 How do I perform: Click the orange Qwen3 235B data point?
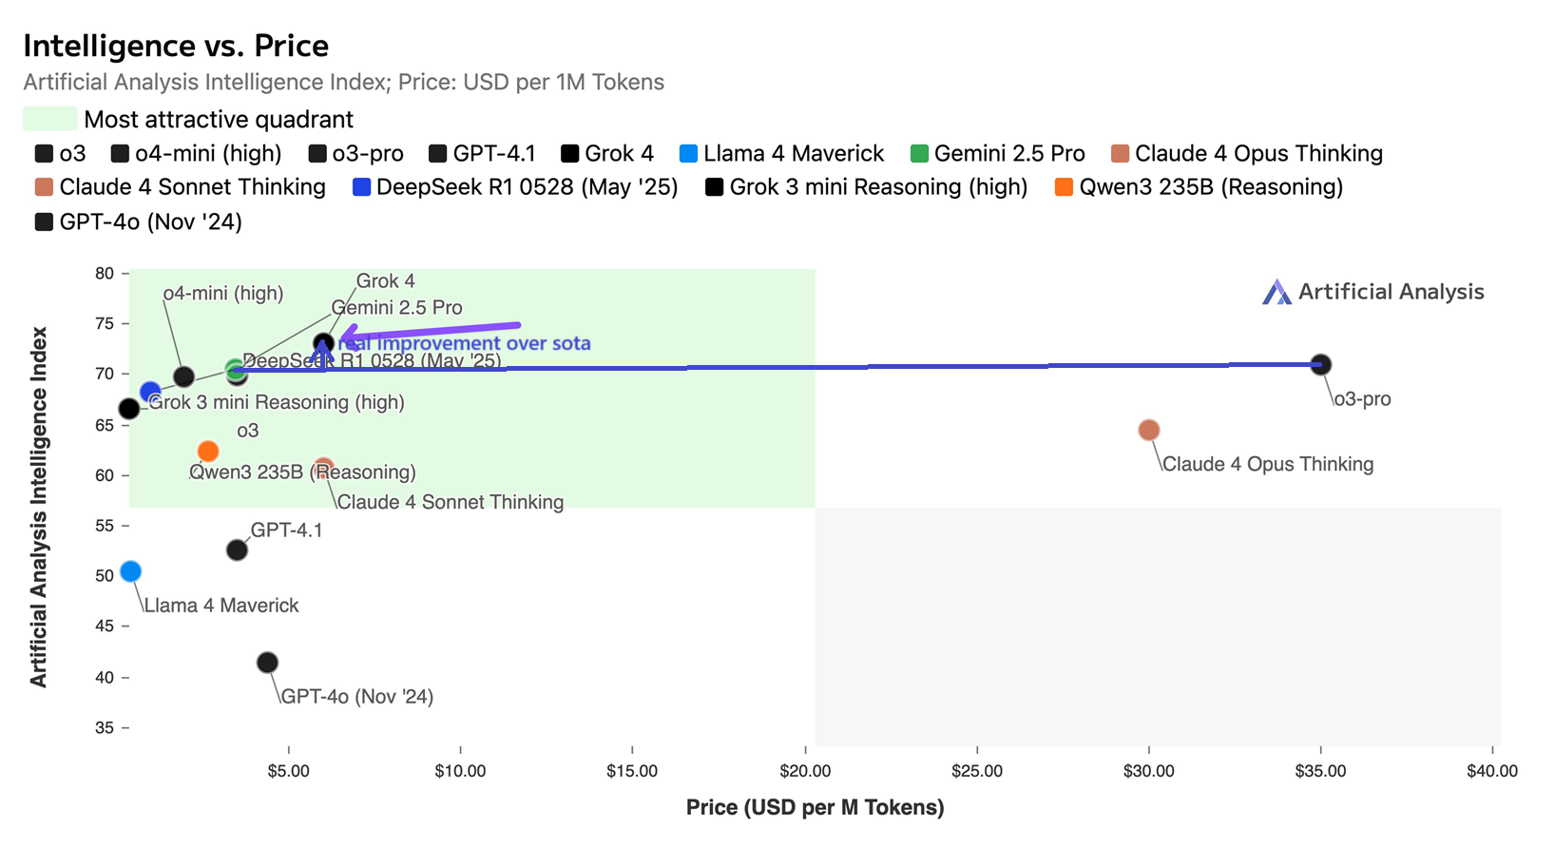[208, 451]
